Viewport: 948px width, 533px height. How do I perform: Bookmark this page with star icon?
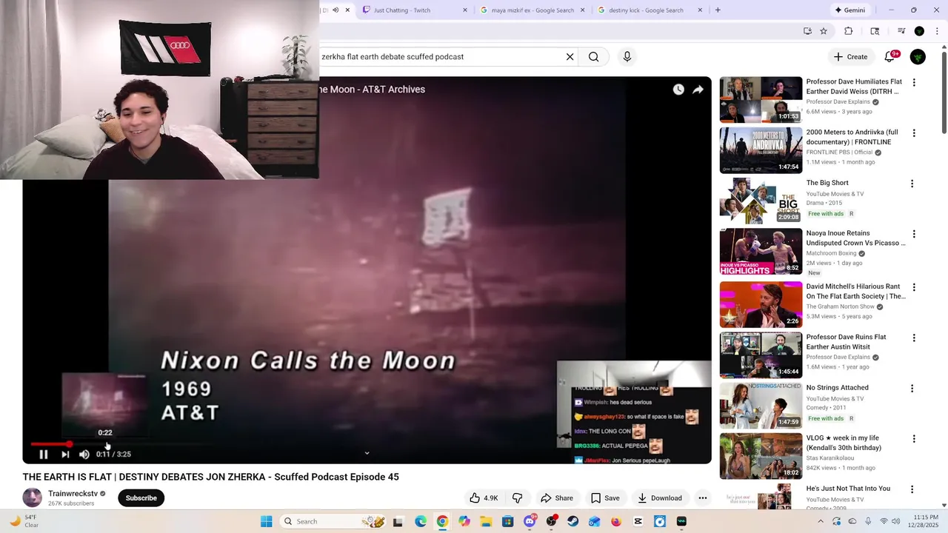[x=824, y=31]
